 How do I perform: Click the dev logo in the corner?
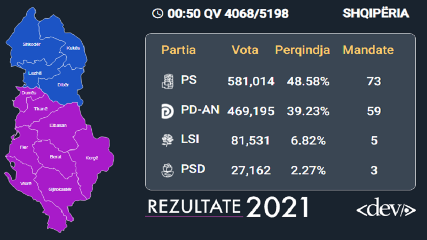click(x=386, y=208)
